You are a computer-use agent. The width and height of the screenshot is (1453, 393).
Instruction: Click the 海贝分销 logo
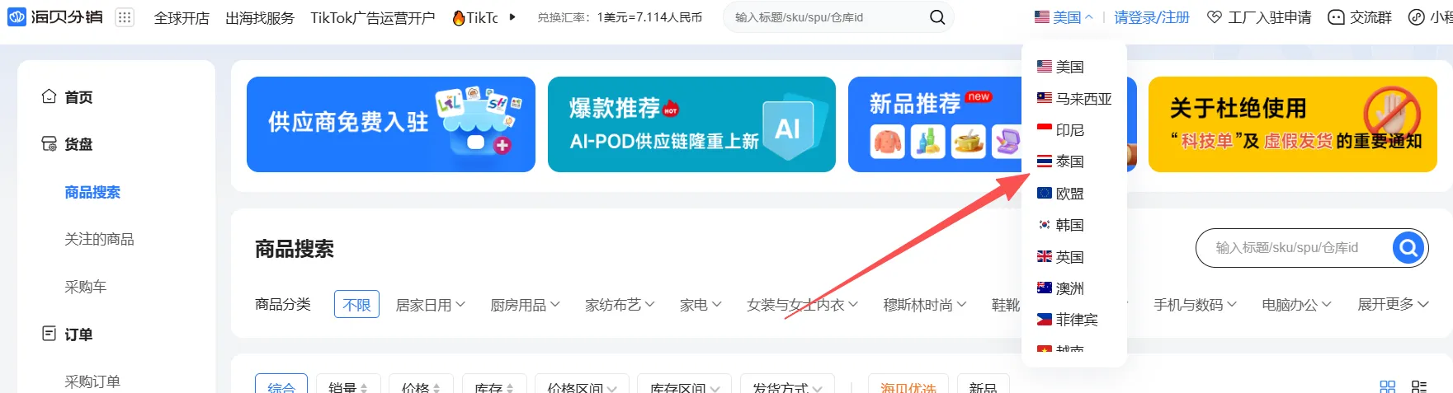[x=55, y=16]
